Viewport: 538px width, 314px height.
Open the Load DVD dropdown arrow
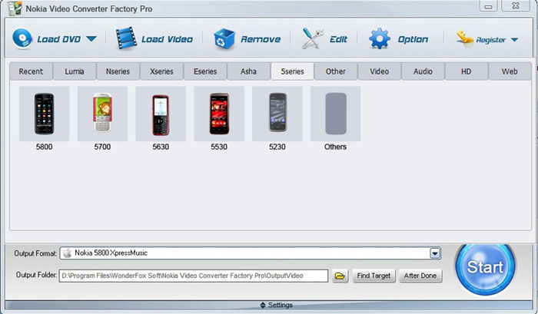(x=91, y=38)
